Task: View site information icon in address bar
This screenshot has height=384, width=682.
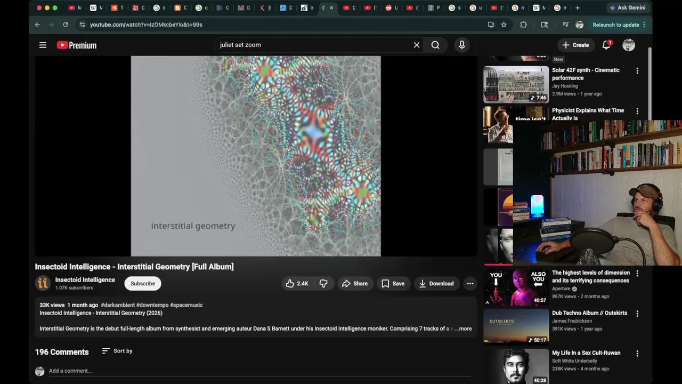Action: pyautogui.click(x=82, y=25)
